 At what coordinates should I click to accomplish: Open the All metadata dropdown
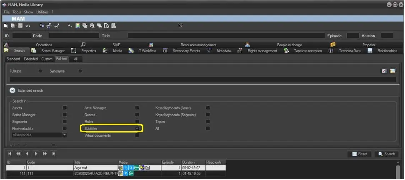tap(65, 135)
